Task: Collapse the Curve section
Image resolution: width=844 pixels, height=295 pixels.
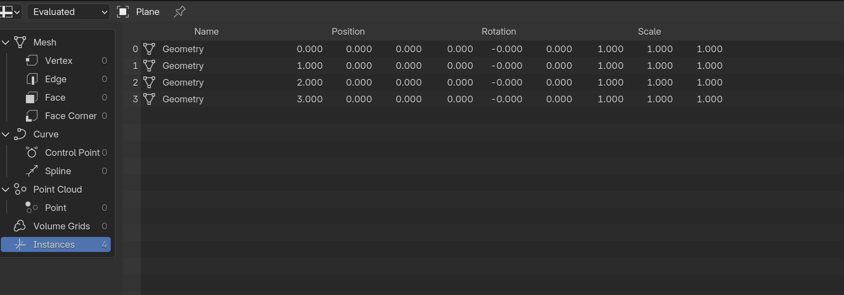Action: pos(6,134)
